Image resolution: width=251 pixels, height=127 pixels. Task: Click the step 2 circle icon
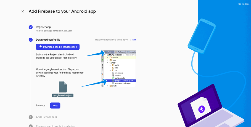[x=31, y=40]
